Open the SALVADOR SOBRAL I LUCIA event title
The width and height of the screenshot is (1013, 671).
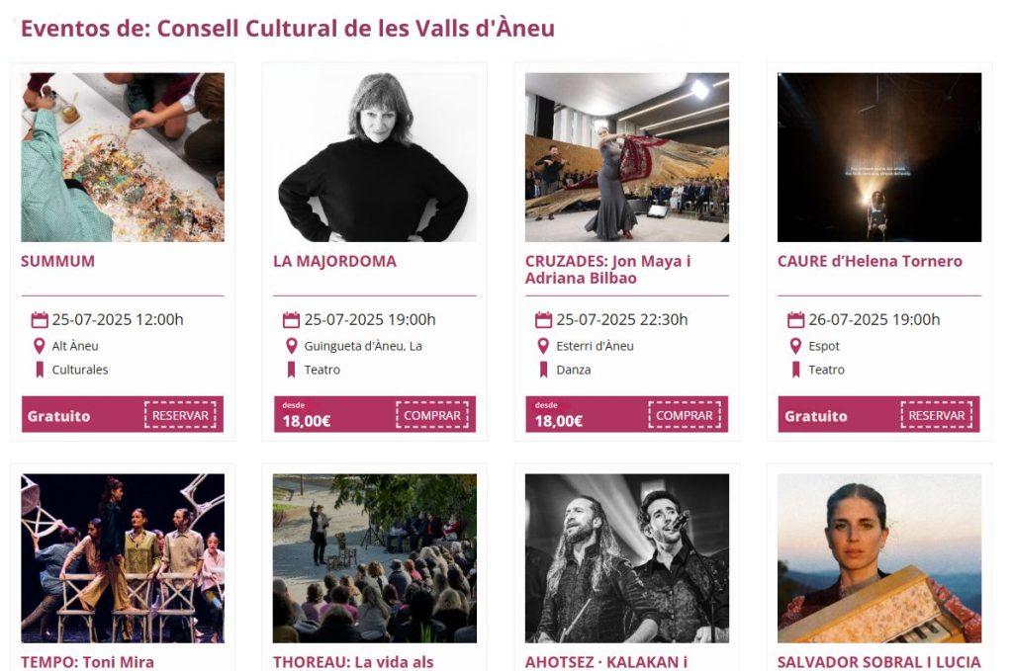pos(878,662)
